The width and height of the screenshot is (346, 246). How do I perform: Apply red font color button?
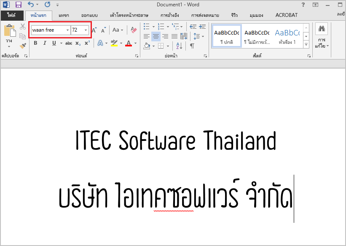pos(129,43)
